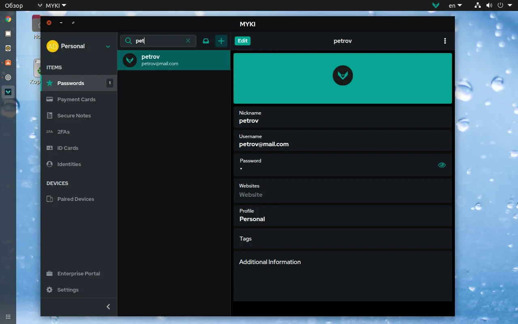
Task: Click the Username value petrov@mail.com
Action: pyautogui.click(x=264, y=144)
